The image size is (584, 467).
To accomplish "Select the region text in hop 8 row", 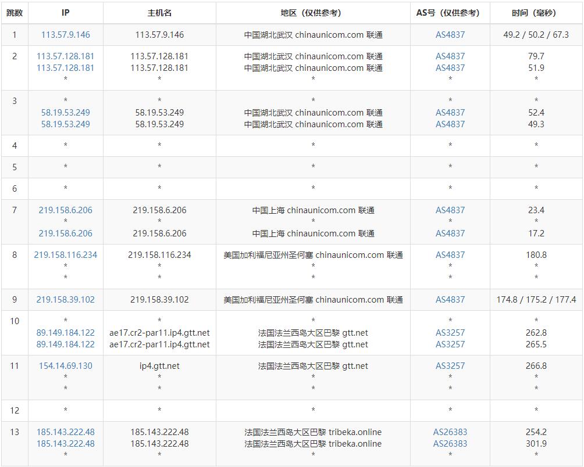I will [x=313, y=255].
